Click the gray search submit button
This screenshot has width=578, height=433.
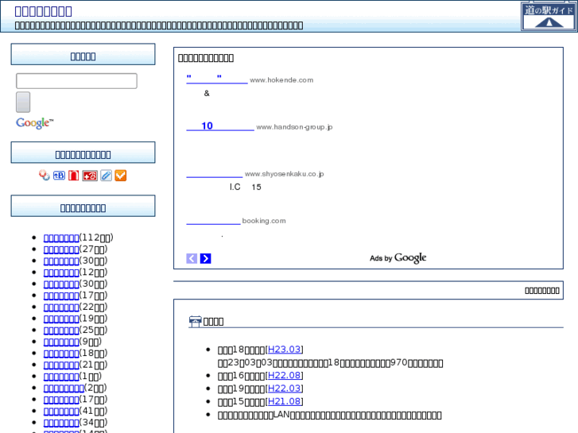coord(23,102)
